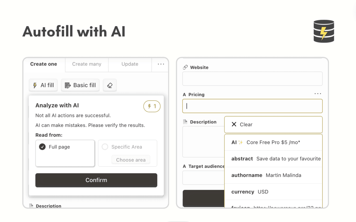356x222 pixels.
Task: Click the Description page icon in right panel
Action: 185,122
